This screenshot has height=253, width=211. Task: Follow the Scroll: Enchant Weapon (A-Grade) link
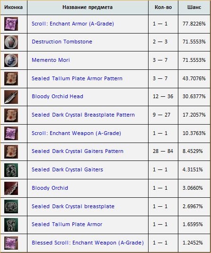76,133
